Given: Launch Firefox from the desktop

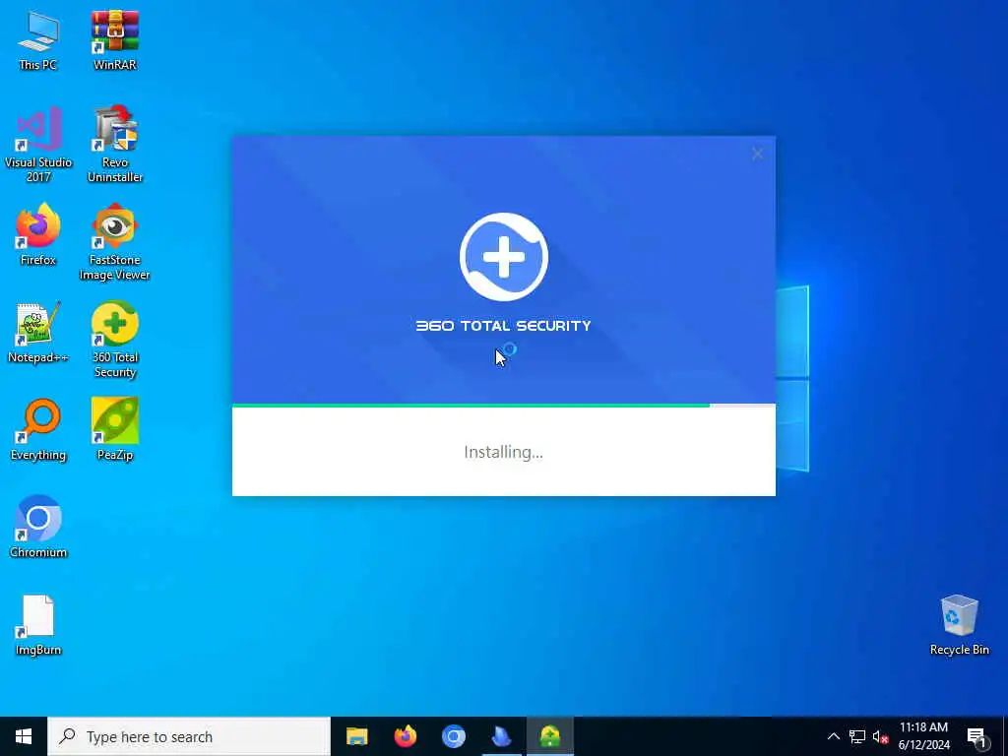Looking at the screenshot, I should [x=38, y=234].
